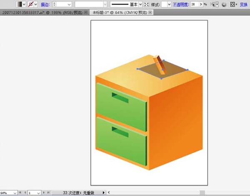Click the select similar objects icon
The height and width of the screenshot is (196, 250).
(x=212, y=4)
